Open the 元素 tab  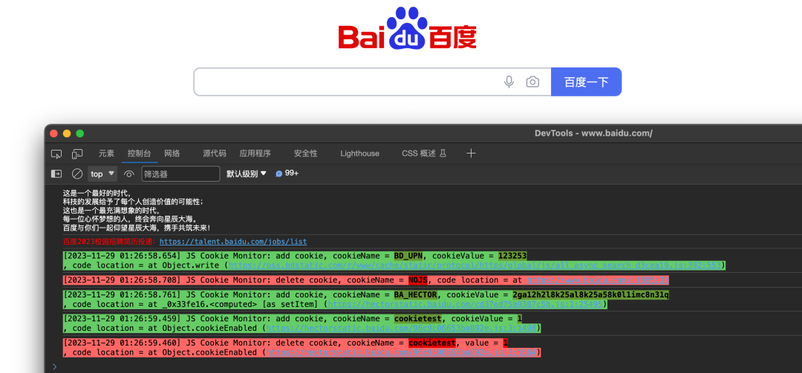[106, 154]
